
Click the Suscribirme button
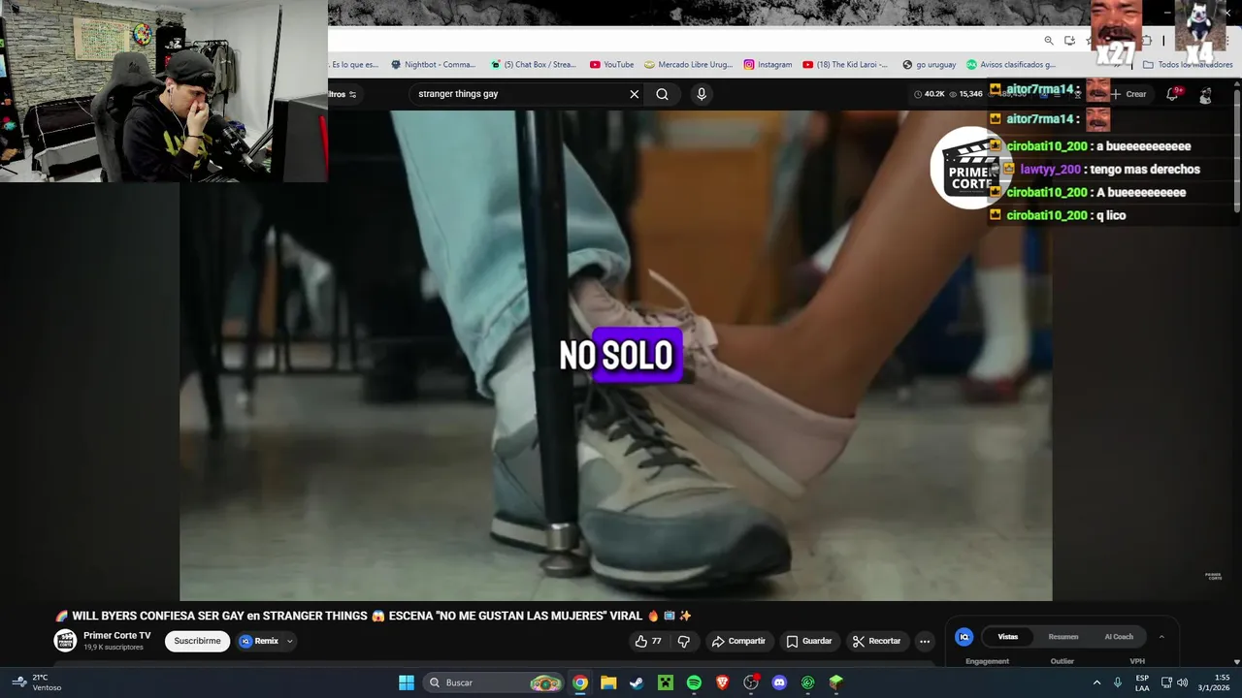point(198,641)
